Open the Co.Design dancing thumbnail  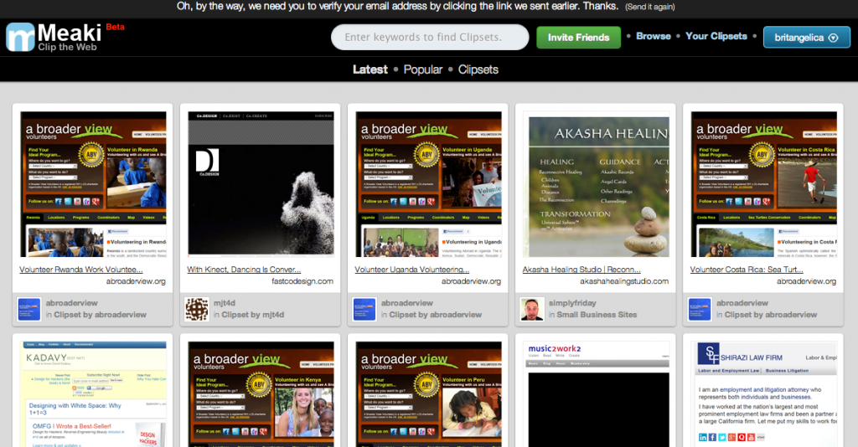(261, 184)
